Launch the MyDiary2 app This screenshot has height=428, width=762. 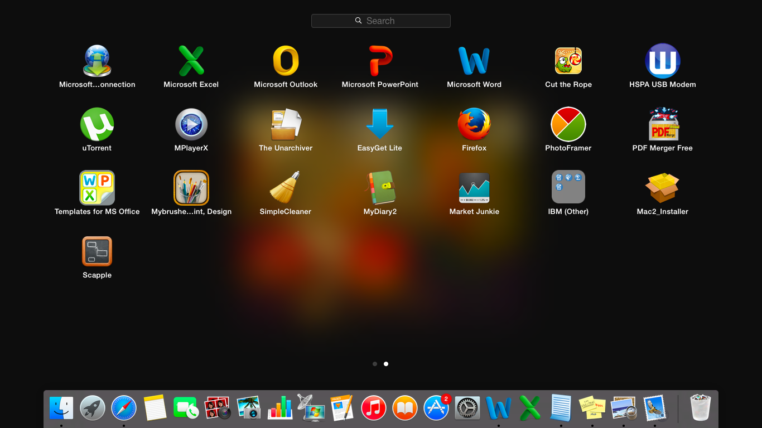(380, 188)
